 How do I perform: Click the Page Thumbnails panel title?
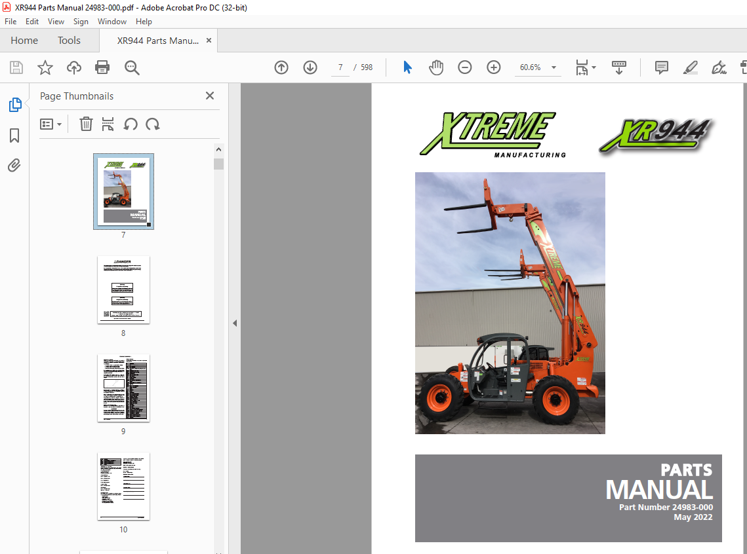(x=77, y=96)
